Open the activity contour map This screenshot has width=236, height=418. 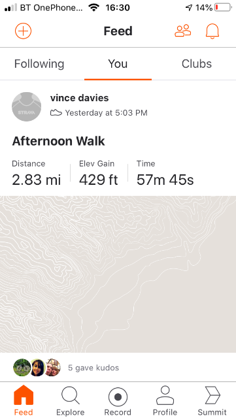[x=118, y=274]
